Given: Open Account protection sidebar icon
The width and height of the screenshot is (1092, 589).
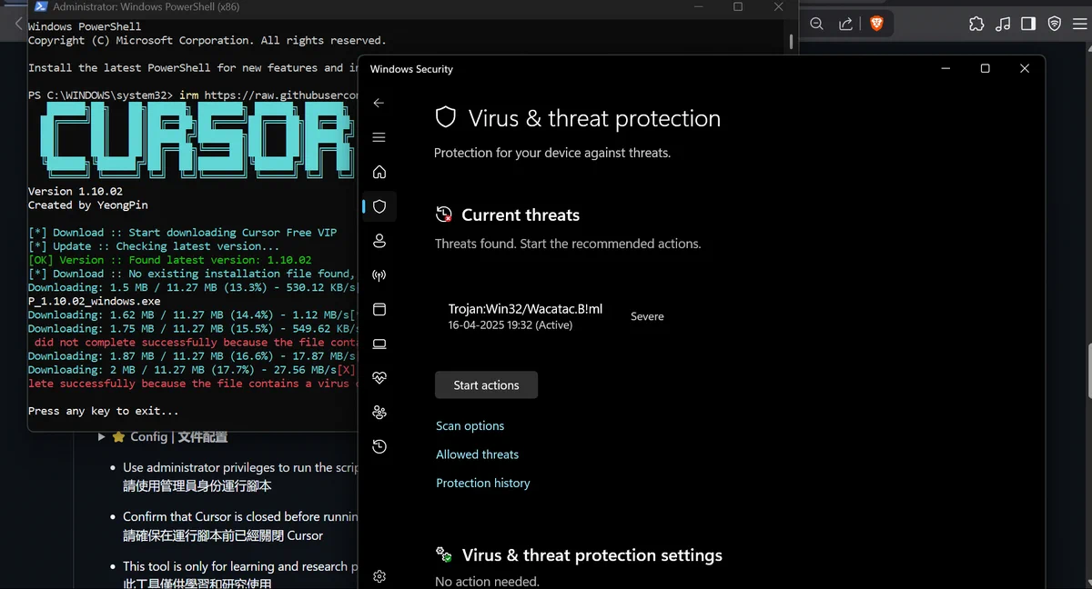Looking at the screenshot, I should point(379,241).
